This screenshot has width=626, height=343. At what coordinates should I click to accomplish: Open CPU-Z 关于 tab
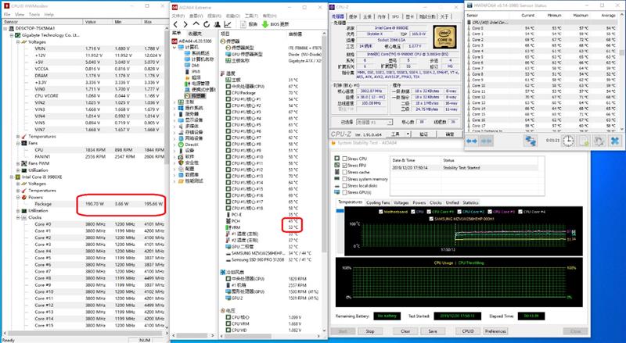[444, 16]
